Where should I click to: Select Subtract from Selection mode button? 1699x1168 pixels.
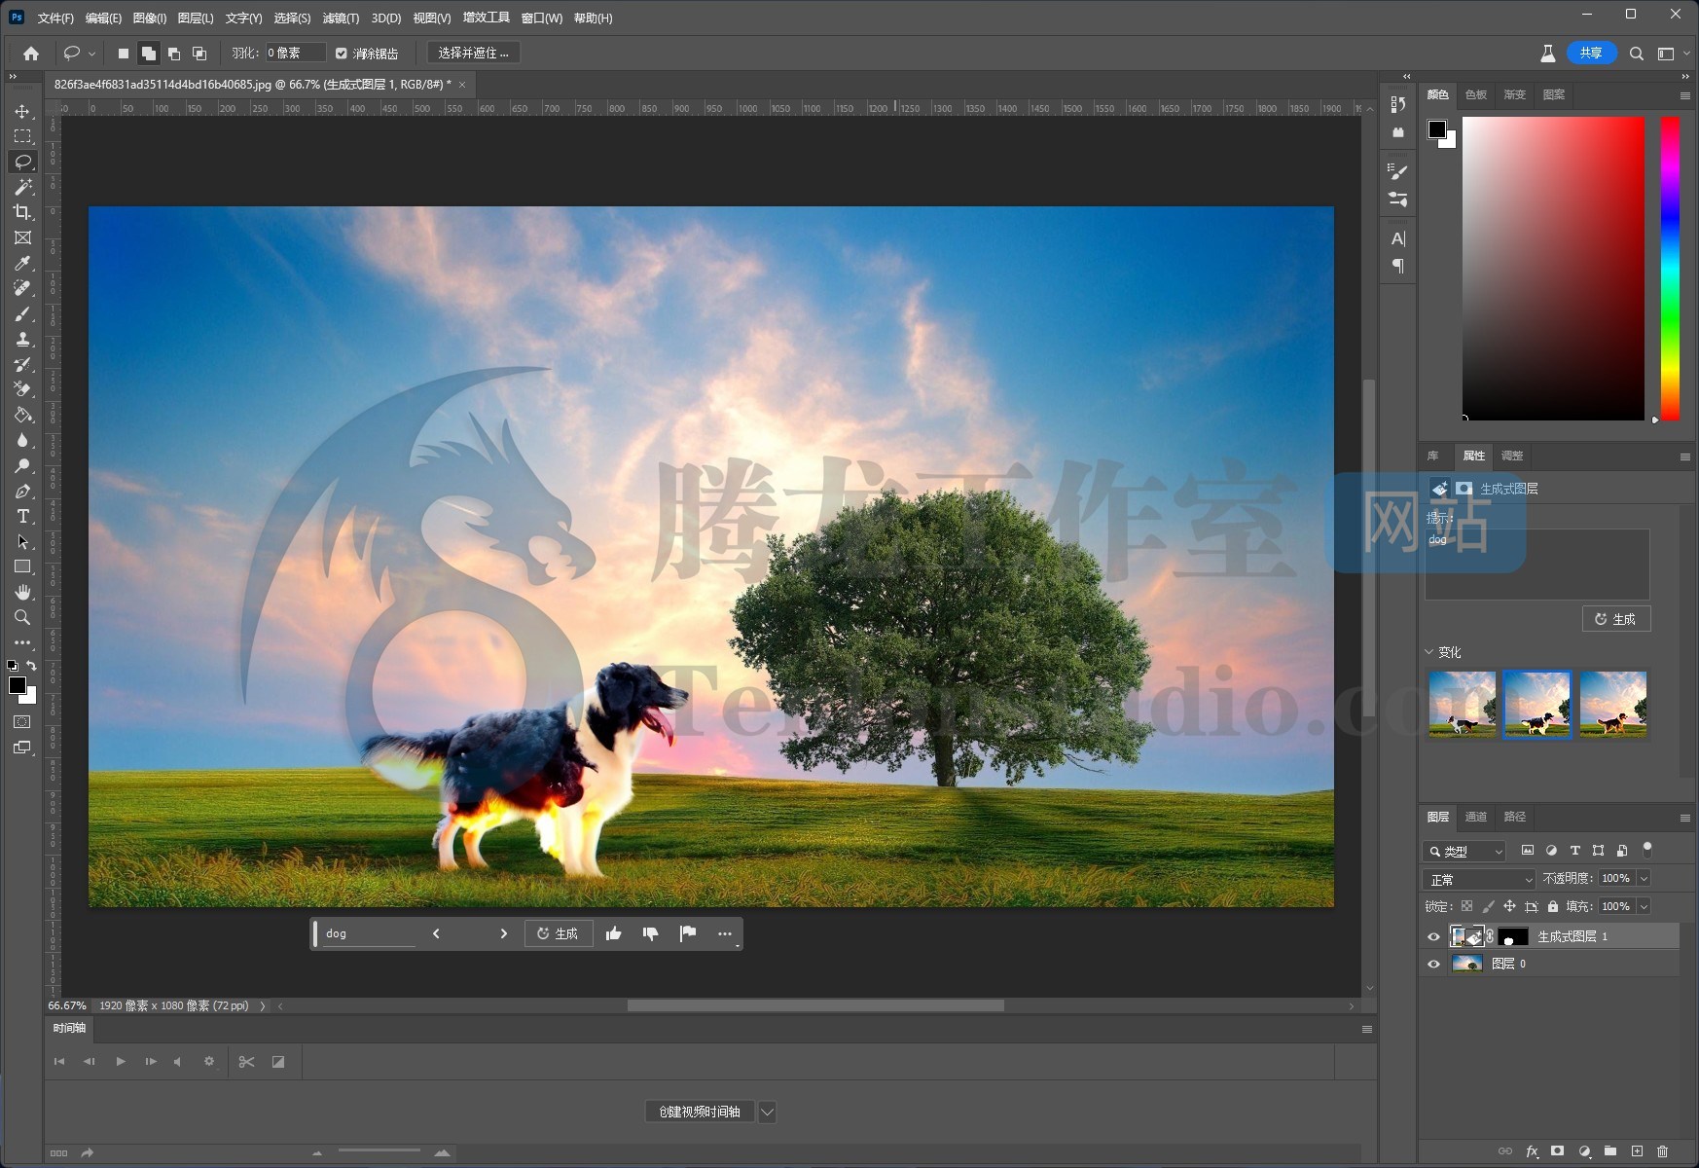click(174, 54)
